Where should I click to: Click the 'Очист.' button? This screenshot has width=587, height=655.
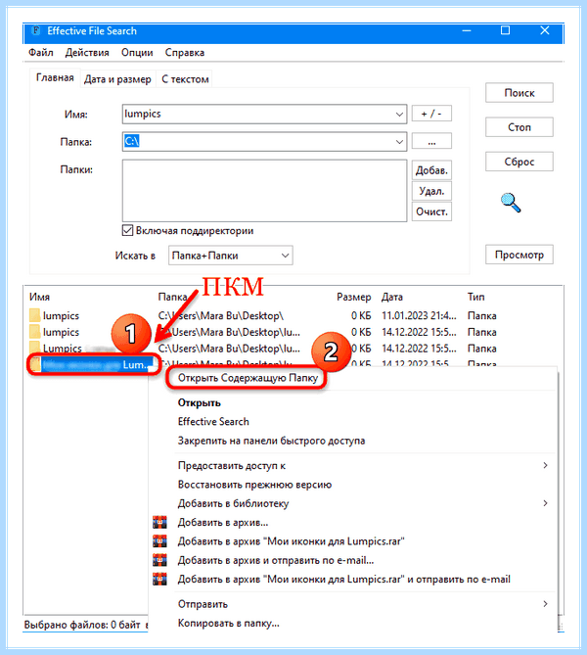[431, 211]
